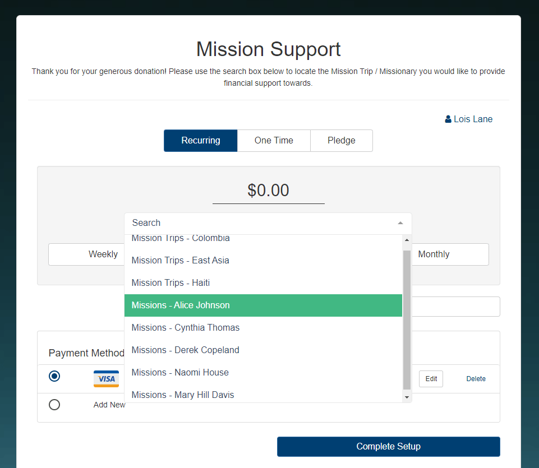The height and width of the screenshot is (468, 539).
Task: Choose Monthly frequency
Action: (x=450, y=254)
